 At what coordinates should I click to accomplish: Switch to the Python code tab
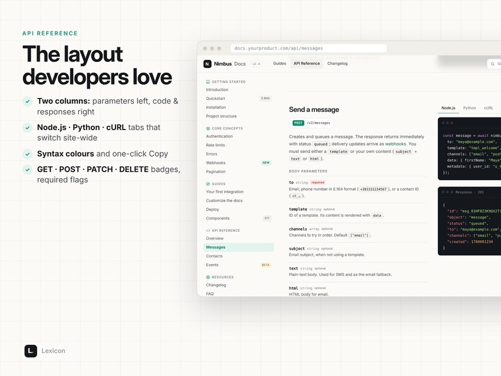click(469, 108)
